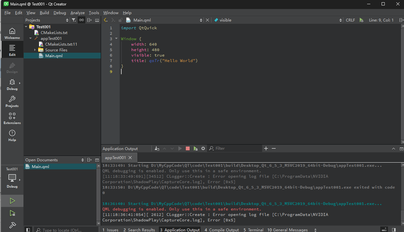Toggle synchronize with editor link icon
Screen dimensions: 404x232
(x=82, y=20)
